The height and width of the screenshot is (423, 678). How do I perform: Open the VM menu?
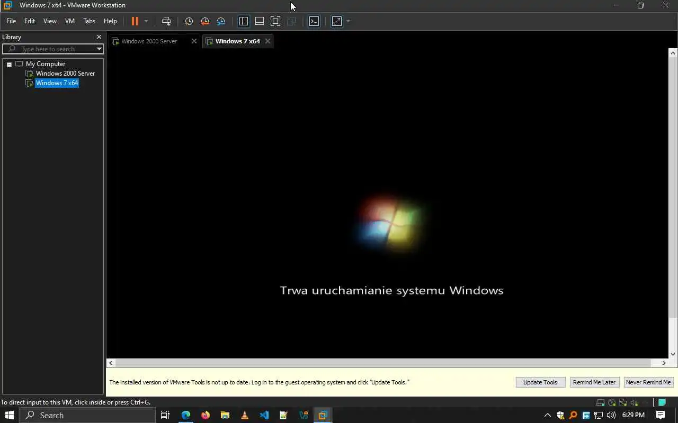coord(70,21)
